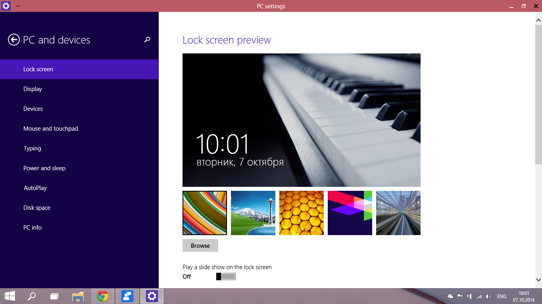This screenshot has width=542, height=304.
Task: Open the PC settings gear icon in the title bar
Action: (x=6, y=6)
